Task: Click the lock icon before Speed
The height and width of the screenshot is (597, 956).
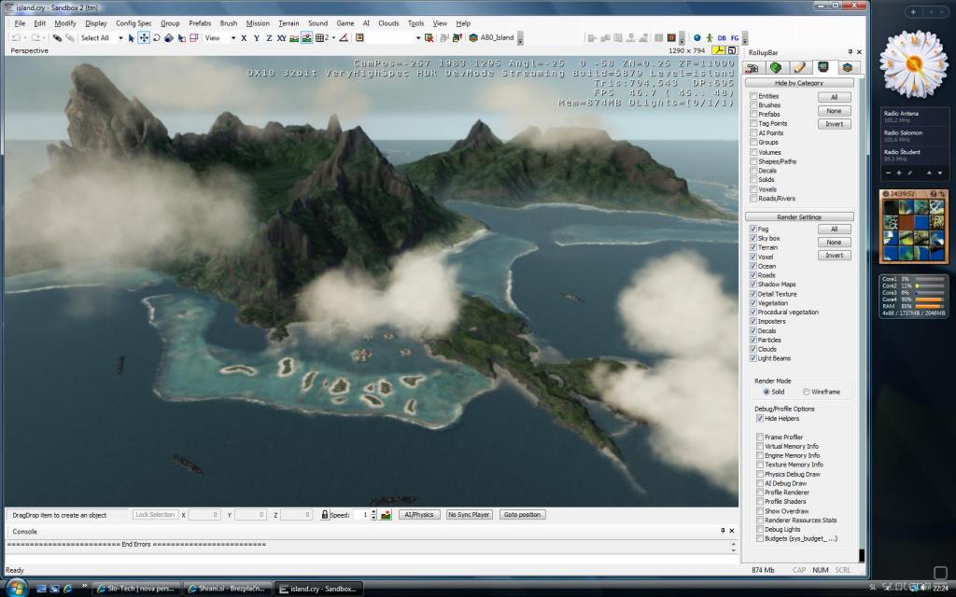Action: (x=325, y=515)
